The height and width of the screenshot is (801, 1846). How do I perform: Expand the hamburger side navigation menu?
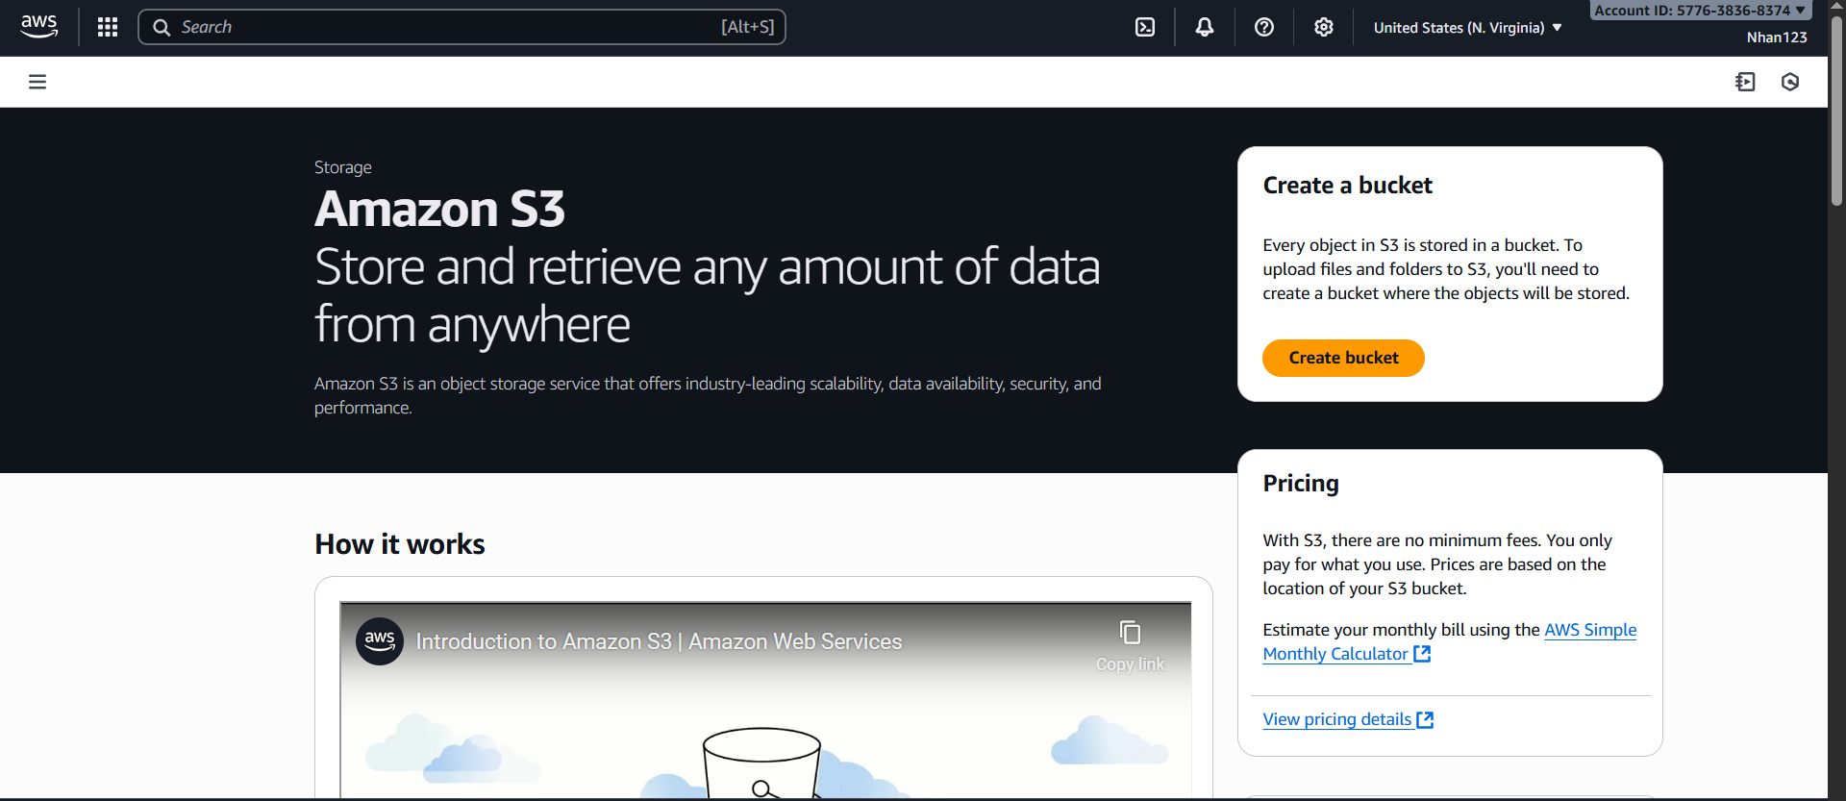coord(37,82)
